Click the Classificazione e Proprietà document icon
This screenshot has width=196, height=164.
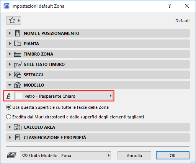18,138
